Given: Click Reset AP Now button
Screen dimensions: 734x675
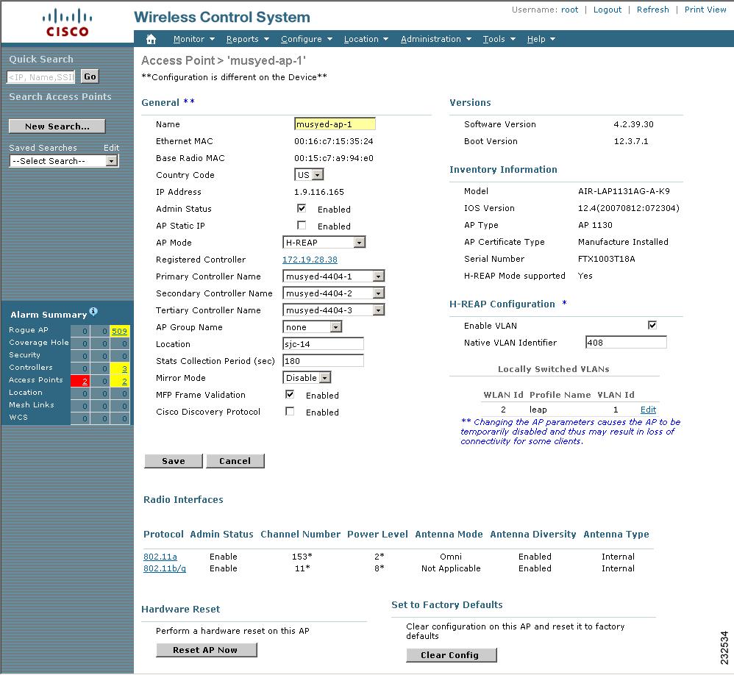Looking at the screenshot, I should click(207, 650).
